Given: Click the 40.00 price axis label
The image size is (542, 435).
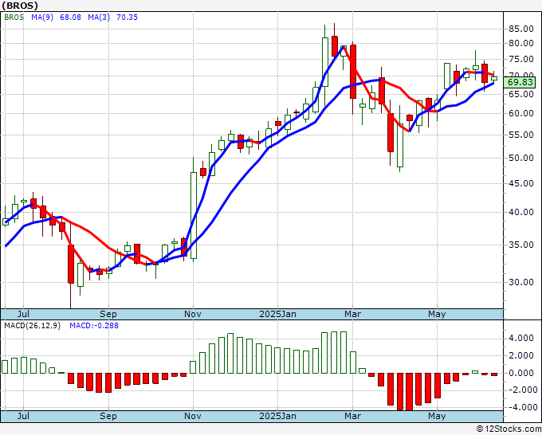Looking at the screenshot, I should (x=521, y=212).
